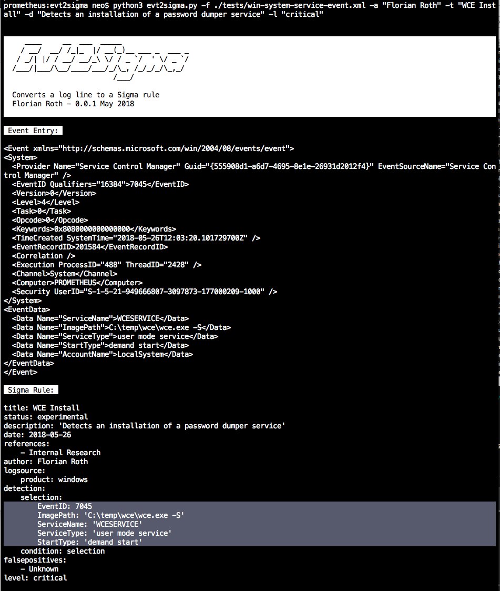Click the 'status: experimental' line

[46, 417]
